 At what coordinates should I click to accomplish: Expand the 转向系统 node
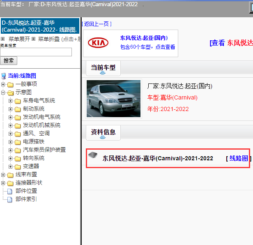click(x=10, y=158)
